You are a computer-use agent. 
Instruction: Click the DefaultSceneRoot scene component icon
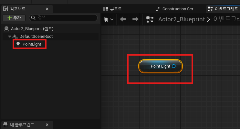15,37
